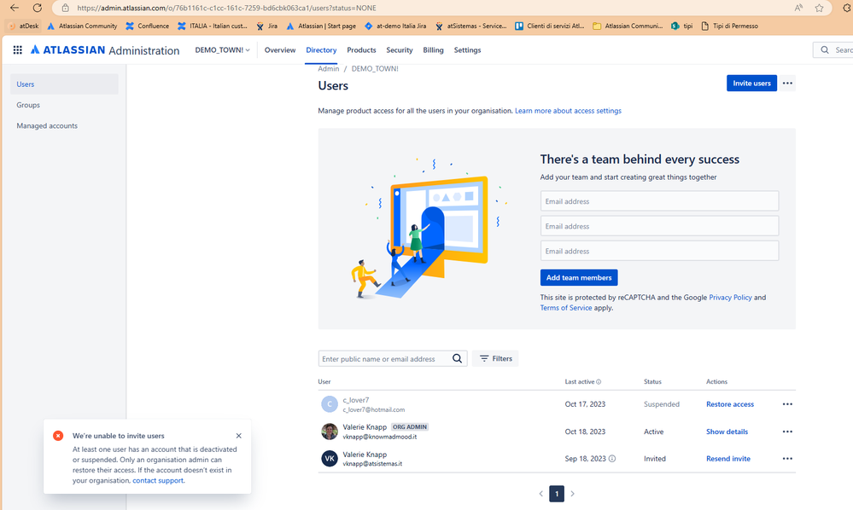
Task: Open more actions for c_lover7 row
Action: coord(787,404)
